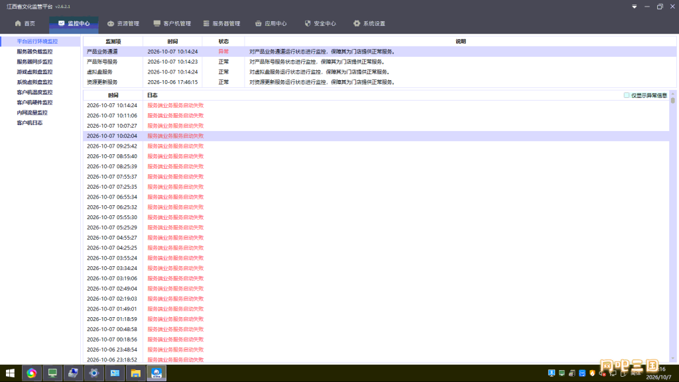
Task: Click the 日志 column header in the log table
Action: click(153, 95)
